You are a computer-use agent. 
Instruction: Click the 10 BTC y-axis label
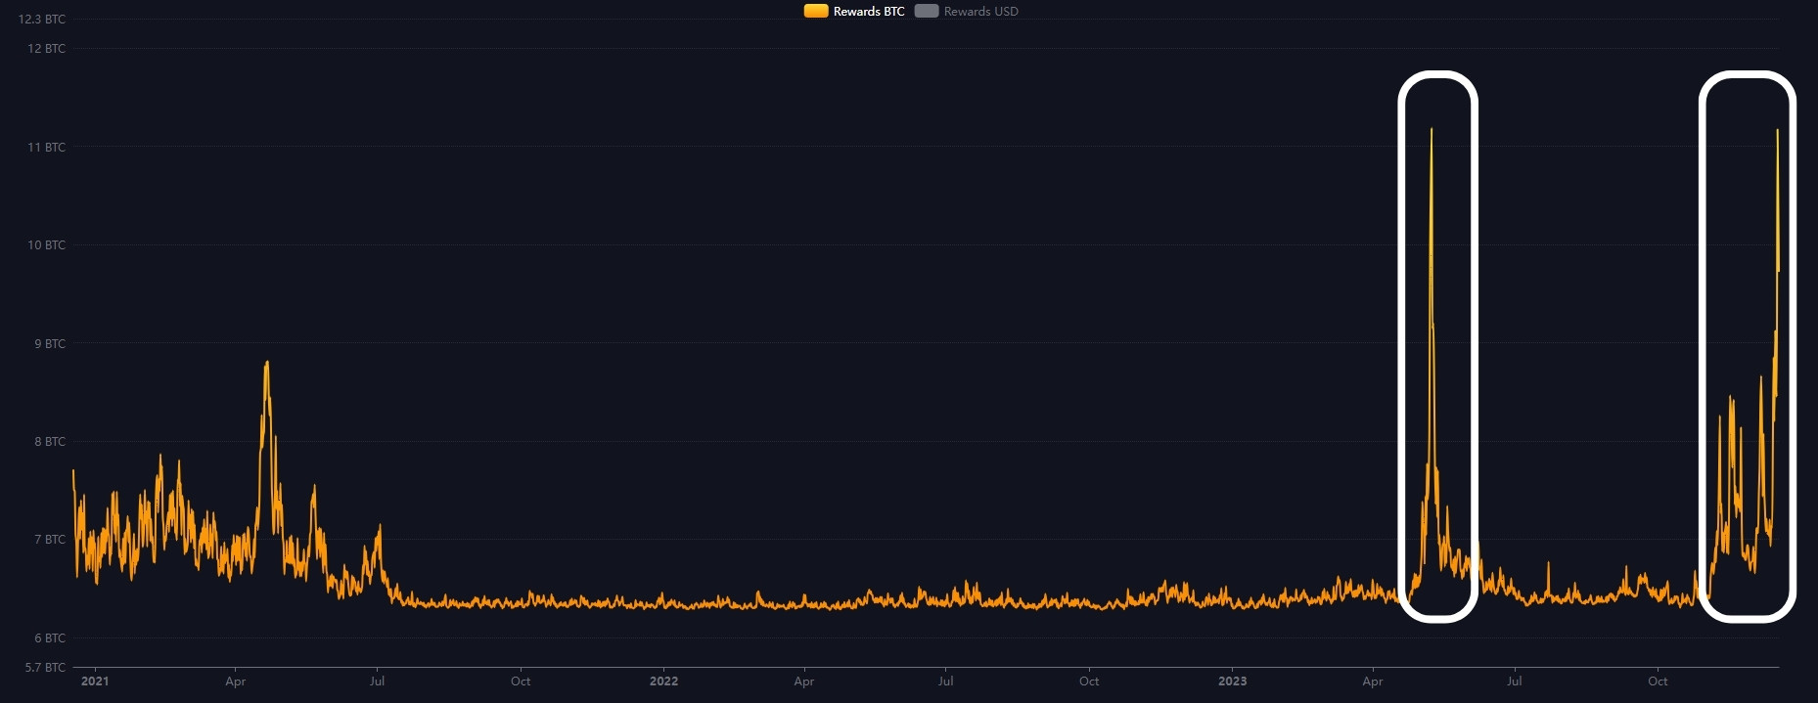[x=47, y=245]
